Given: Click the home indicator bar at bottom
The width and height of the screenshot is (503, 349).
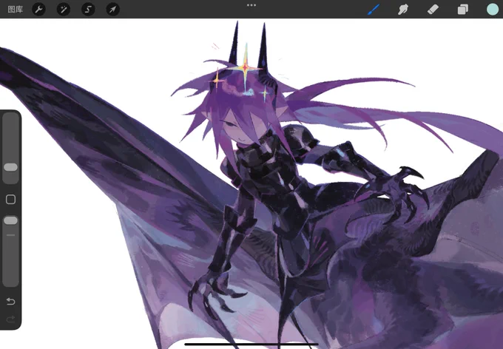Looking at the screenshot, I should 251,344.
